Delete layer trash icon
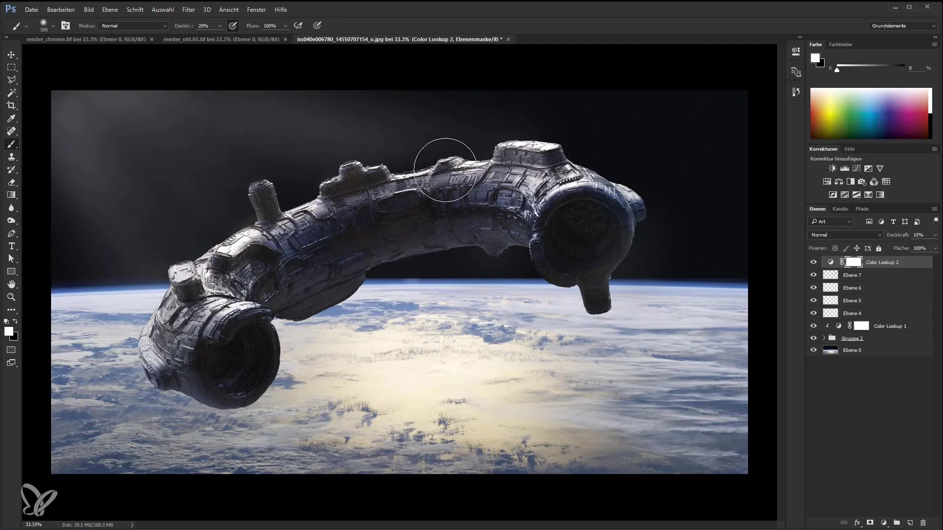The width and height of the screenshot is (943, 530). click(923, 523)
